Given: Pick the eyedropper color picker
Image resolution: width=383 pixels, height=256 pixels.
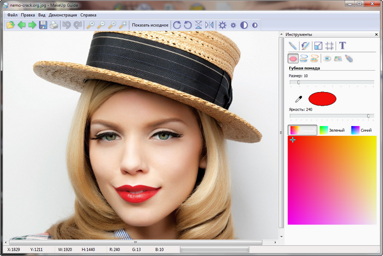Looking at the screenshot, I should click(x=298, y=99).
